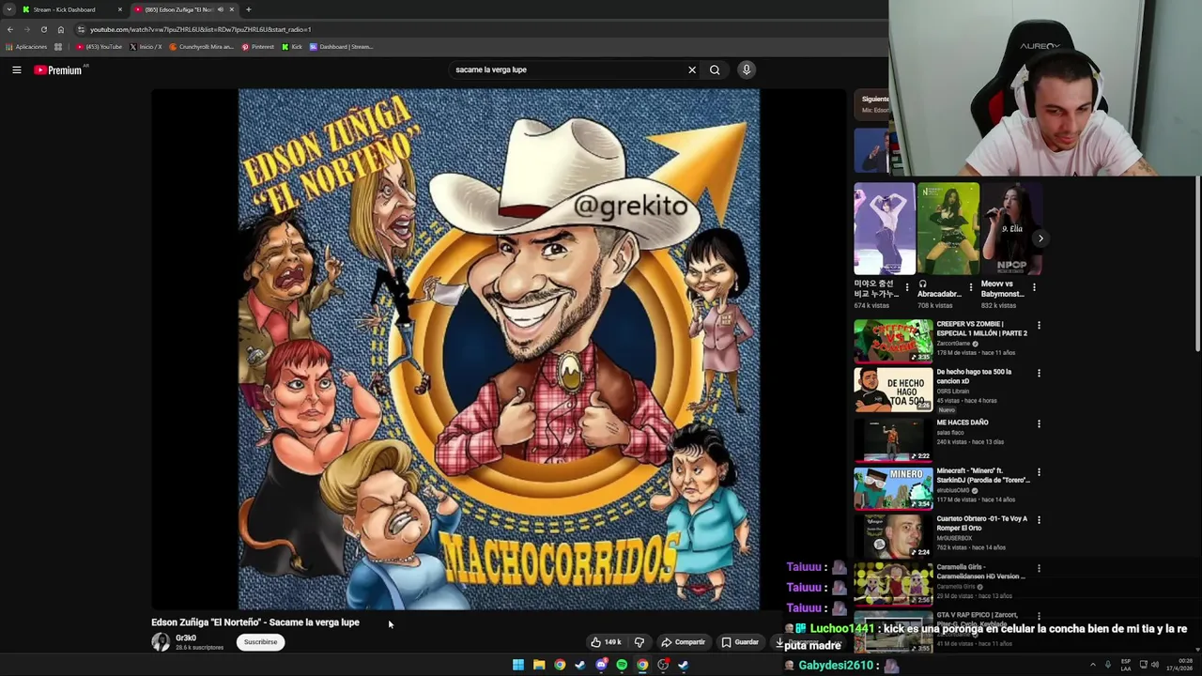
Task: Show hidden system tray icons
Action: coord(1092,665)
